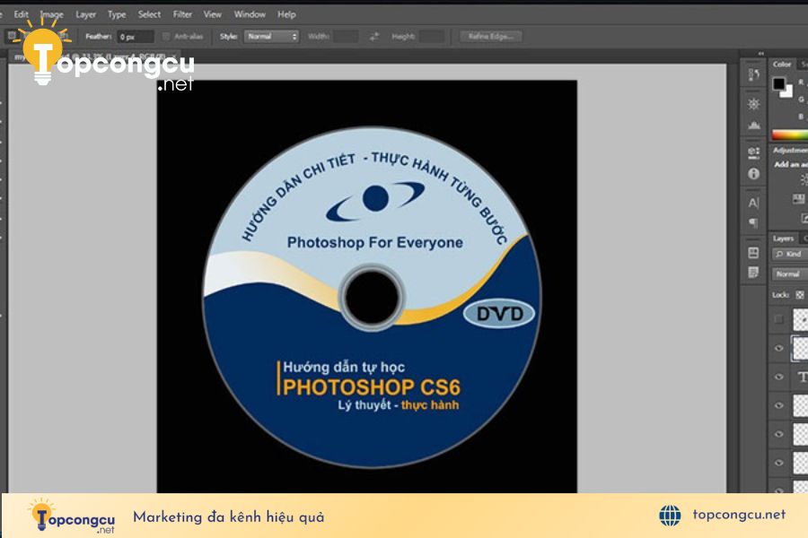Open the Info panel icon
Viewport: 808px width, 538px height.
753,174
